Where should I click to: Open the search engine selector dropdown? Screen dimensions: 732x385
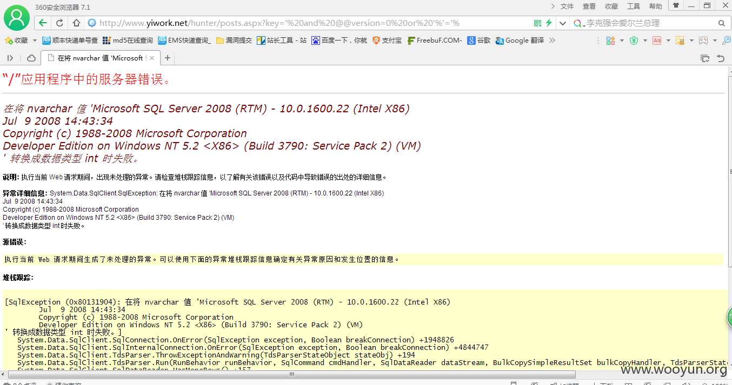(x=579, y=24)
